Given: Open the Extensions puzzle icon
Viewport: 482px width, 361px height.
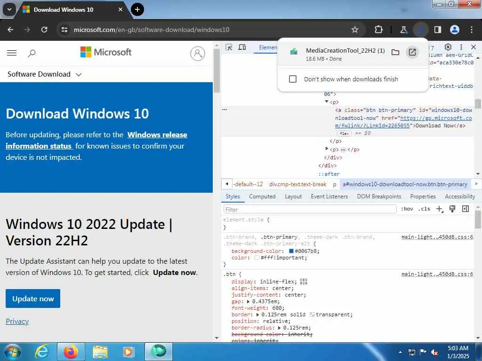Looking at the screenshot, I should pos(379,30).
